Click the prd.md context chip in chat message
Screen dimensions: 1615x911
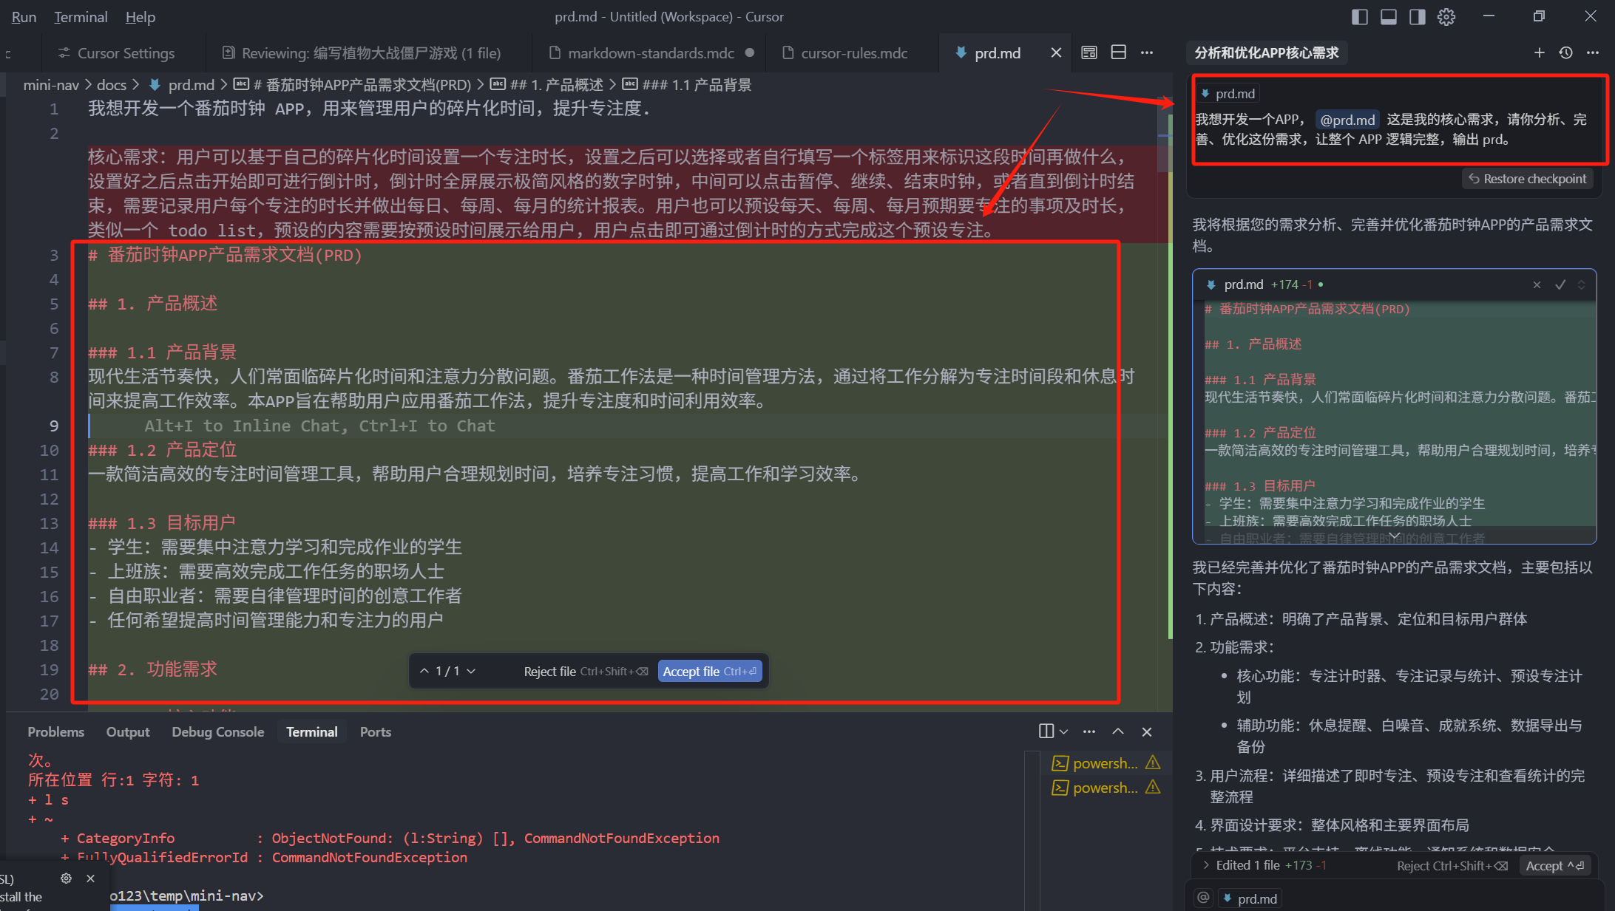[1228, 94]
